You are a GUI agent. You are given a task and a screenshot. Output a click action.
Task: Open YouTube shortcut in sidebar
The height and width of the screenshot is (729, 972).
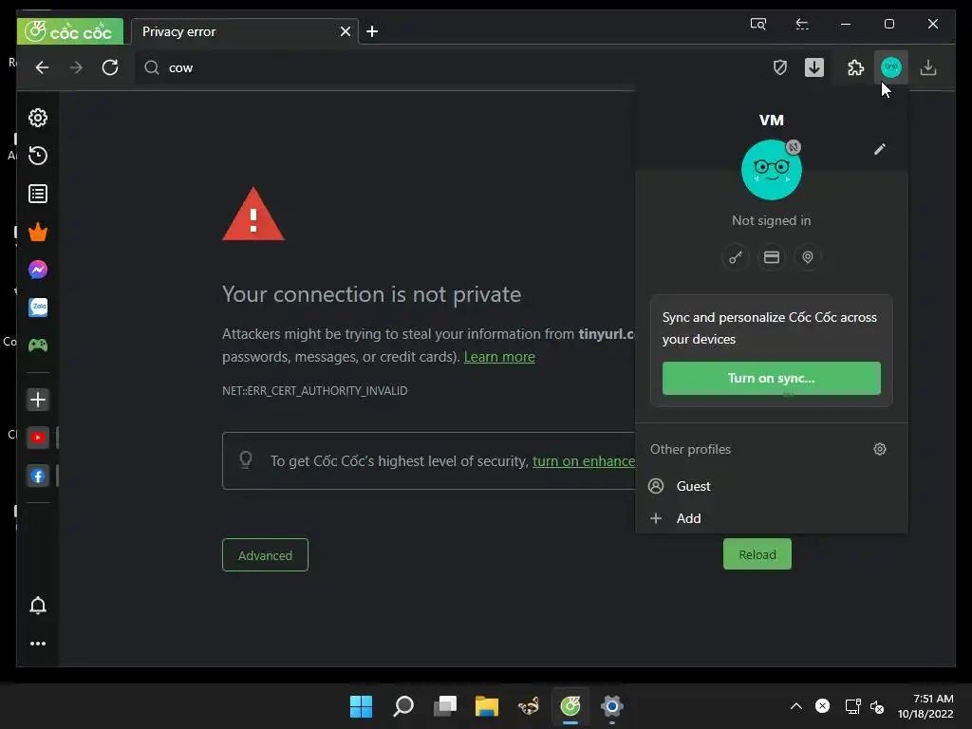point(38,438)
